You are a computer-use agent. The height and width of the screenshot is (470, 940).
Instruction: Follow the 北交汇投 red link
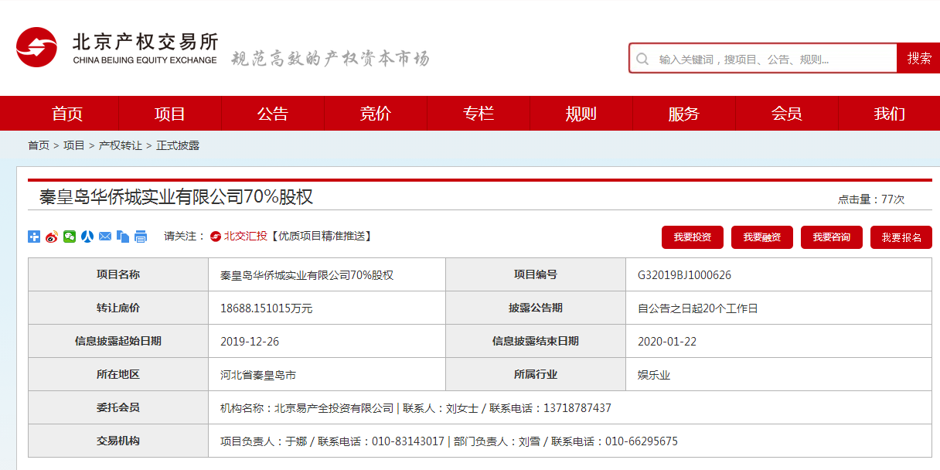click(x=246, y=237)
